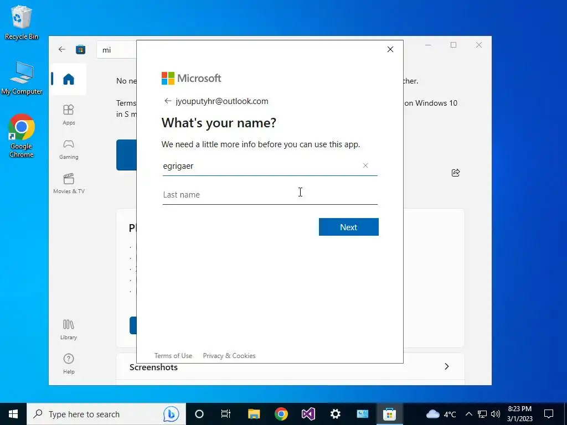Viewport: 567px width, 425px height.
Task: Click the Microsoft Store logo icon in title bar
Action: [x=81, y=49]
